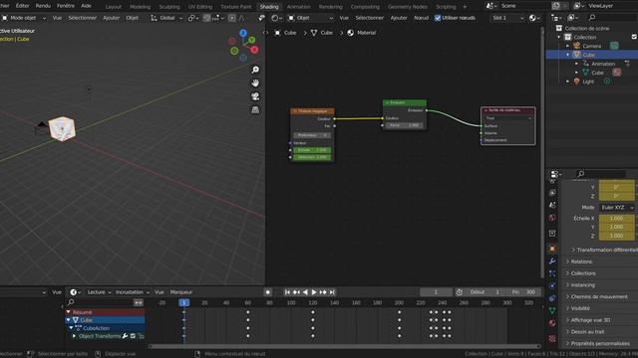Jump to the next keyframe
Image resolution: width=638 pixels, height=358 pixels.
323,292
